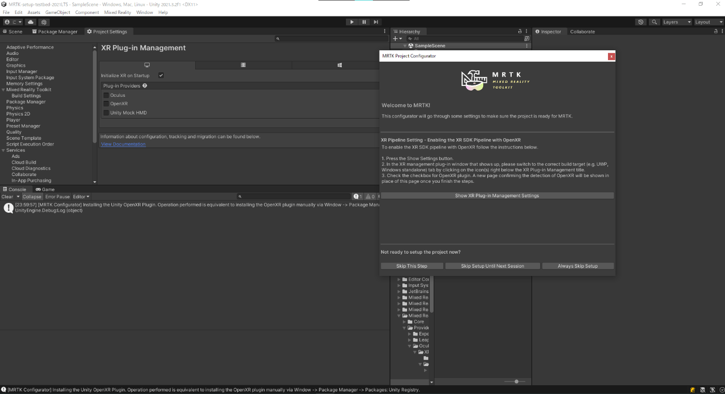This screenshot has width=725, height=394.
Task: Click the MRTK logo in configurator
Action: (496, 80)
